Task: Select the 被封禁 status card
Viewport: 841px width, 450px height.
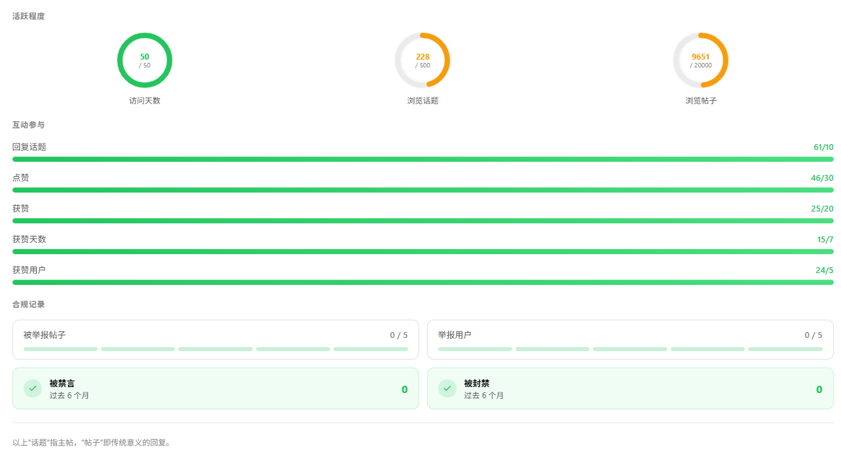Action: 630,388
